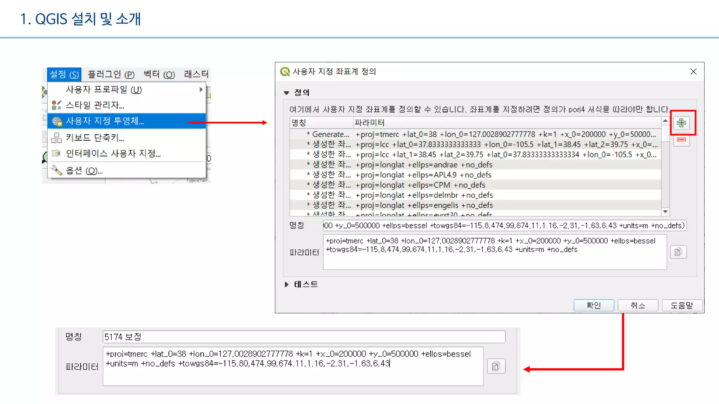Select row with +lat_0=37.8333333333333 +lon_0=-105.5 +lat_1=38.45

tap(476, 144)
